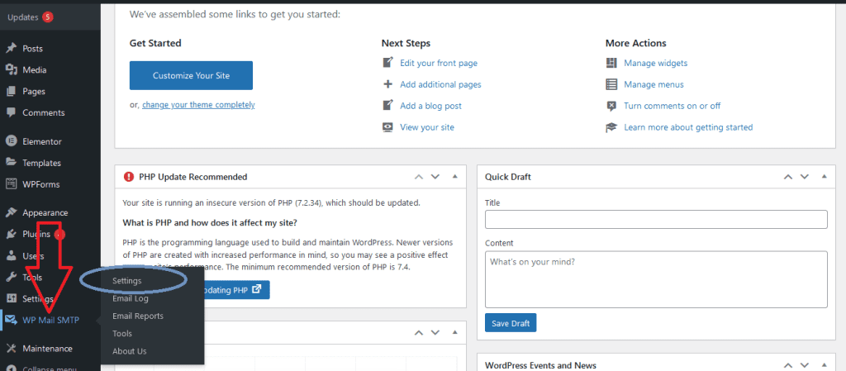Screen dimensions: 846x371
Task: Open Tools in WP Mail SMTP submenu
Action: click(x=122, y=334)
